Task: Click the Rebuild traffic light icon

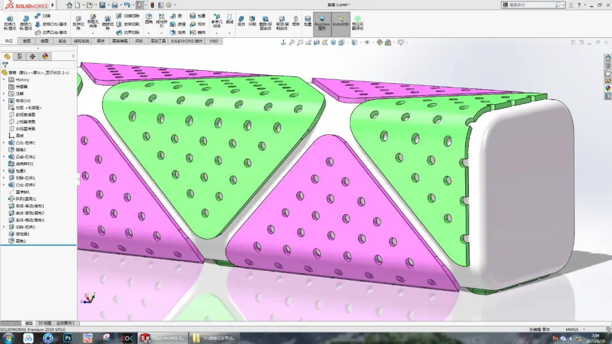Action: coord(152,5)
